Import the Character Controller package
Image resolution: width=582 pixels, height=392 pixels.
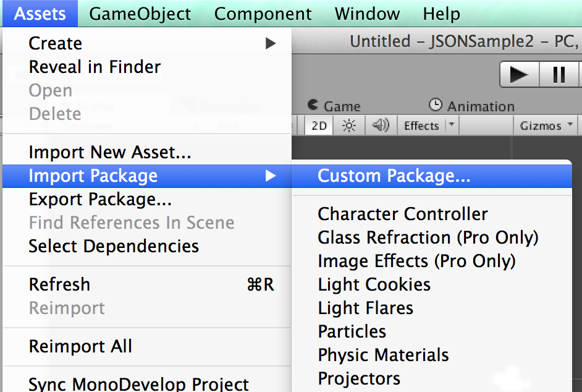coord(403,214)
